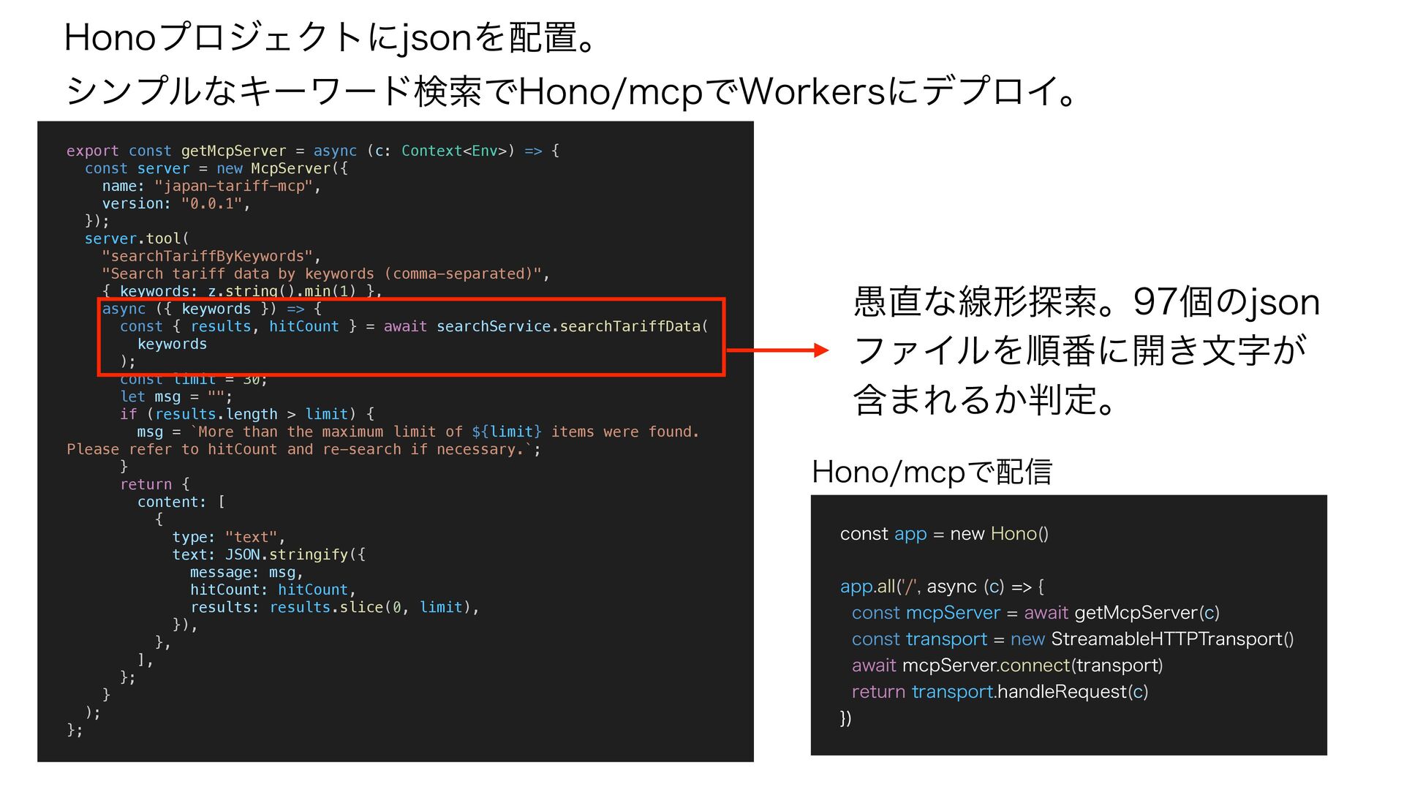
Task: Select the name "japan-tariff-mcp" line
Action: pyautogui.click(x=211, y=186)
